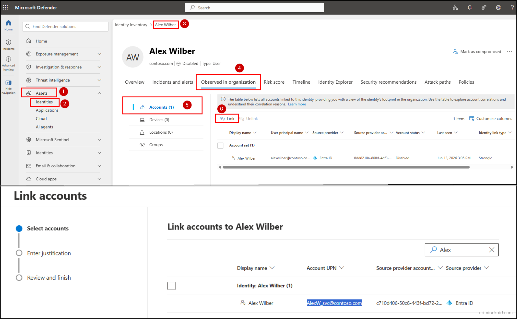The height and width of the screenshot is (319, 517).
Task: Open the settings gear icon
Action: click(x=498, y=7)
